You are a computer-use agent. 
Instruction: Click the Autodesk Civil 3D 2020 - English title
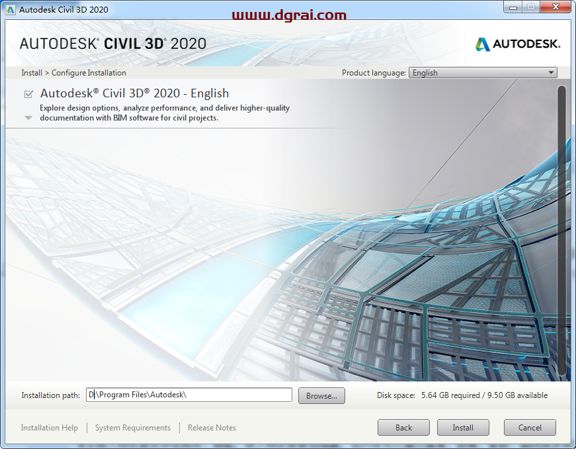134,93
